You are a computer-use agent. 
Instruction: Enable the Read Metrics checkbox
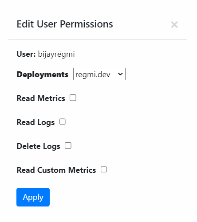click(73, 98)
